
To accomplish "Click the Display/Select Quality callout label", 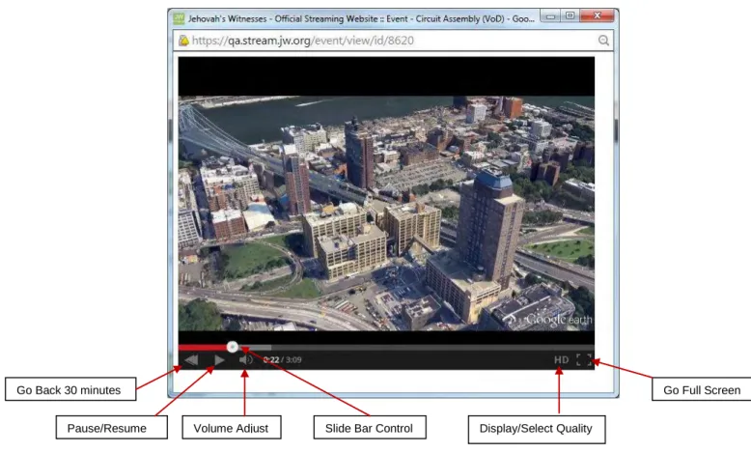I will pyautogui.click(x=536, y=429).
